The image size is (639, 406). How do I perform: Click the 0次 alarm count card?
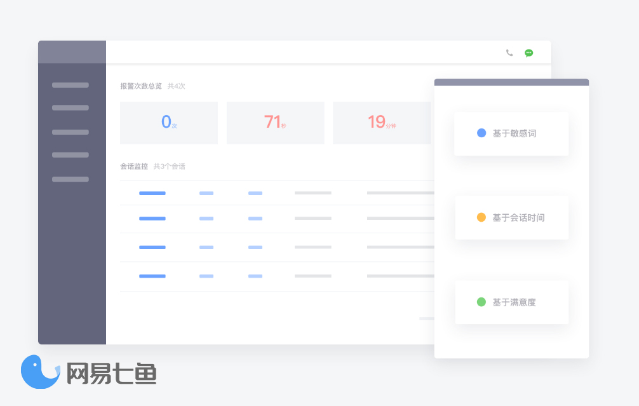(x=169, y=123)
